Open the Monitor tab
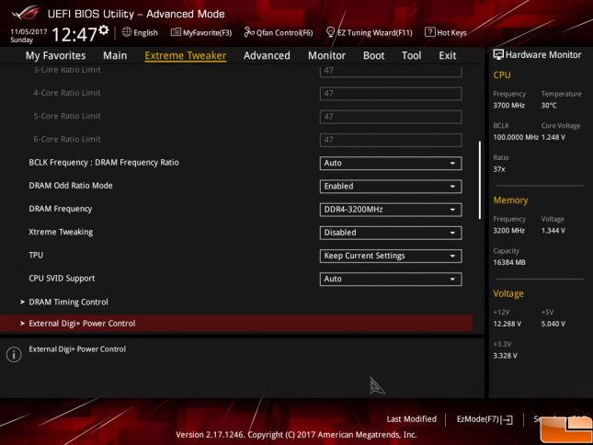 point(326,55)
